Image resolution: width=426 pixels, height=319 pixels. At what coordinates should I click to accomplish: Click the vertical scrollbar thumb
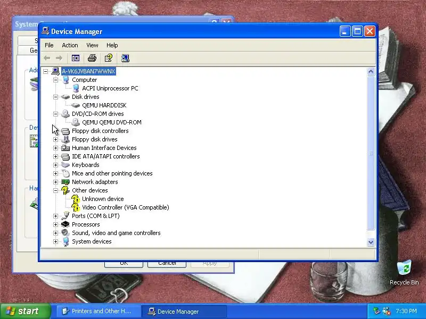pos(371,153)
